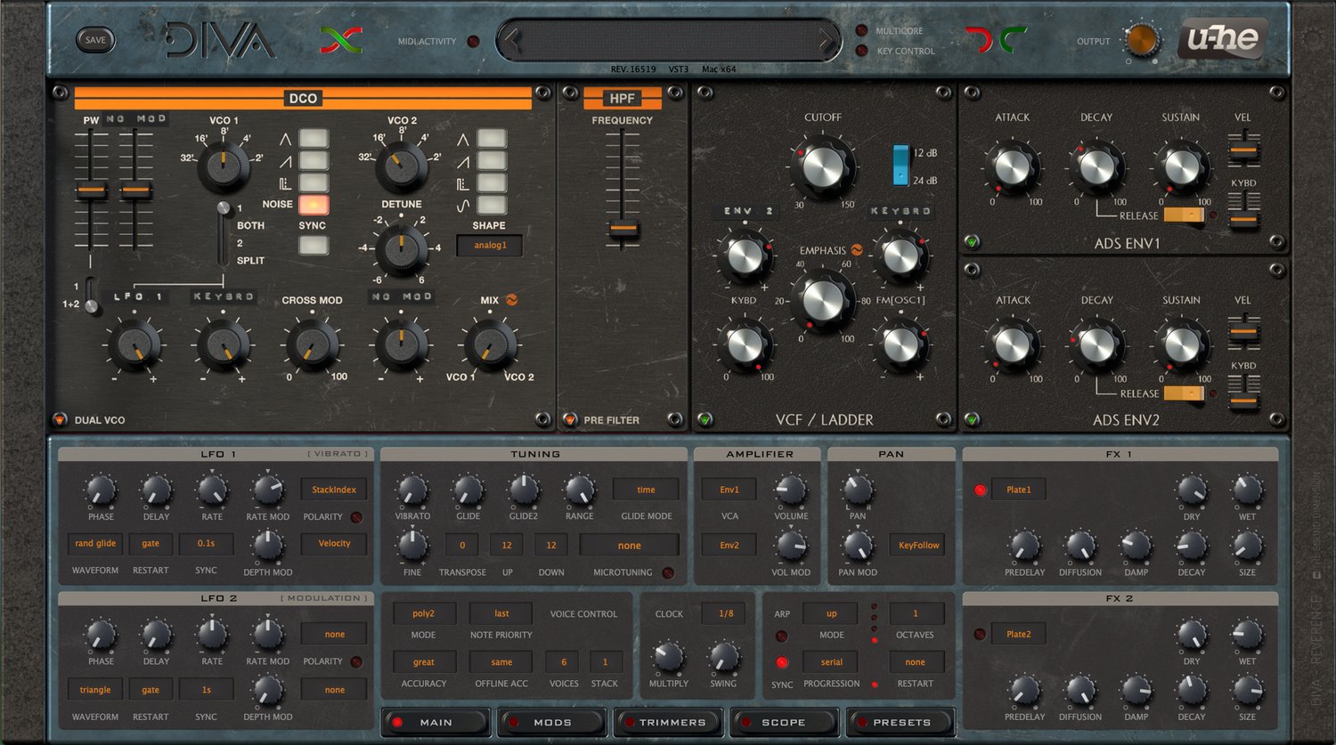This screenshot has width=1336, height=745.
Task: Open the GLIDE MODE dropdown showing time
Action: click(646, 490)
